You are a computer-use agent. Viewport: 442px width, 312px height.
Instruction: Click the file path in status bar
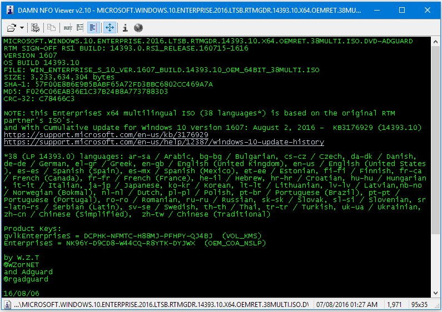tap(161, 305)
